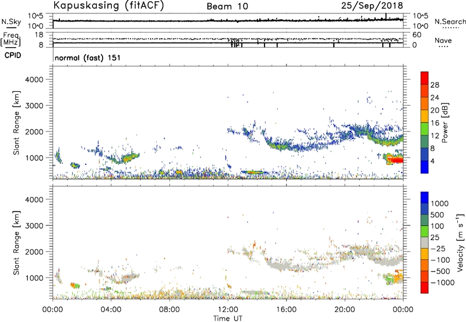Pick the teal Velocity segment between 100 and 500
466x322 pixels.
pos(425,220)
